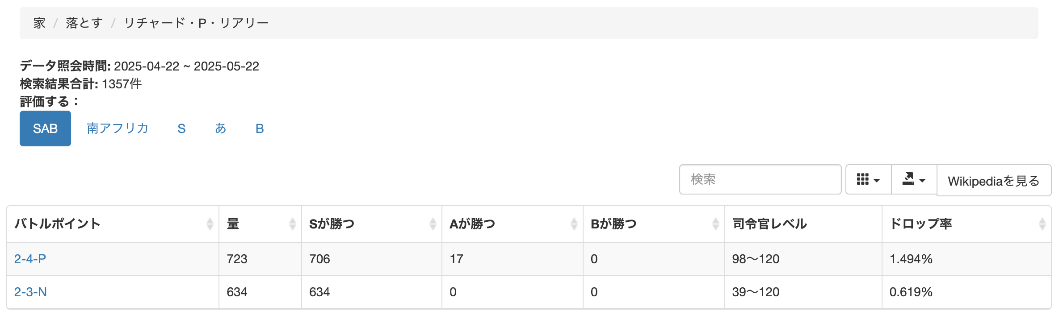Sort by バトルポイント column arrows
The width and height of the screenshot is (1059, 315).
point(210,224)
